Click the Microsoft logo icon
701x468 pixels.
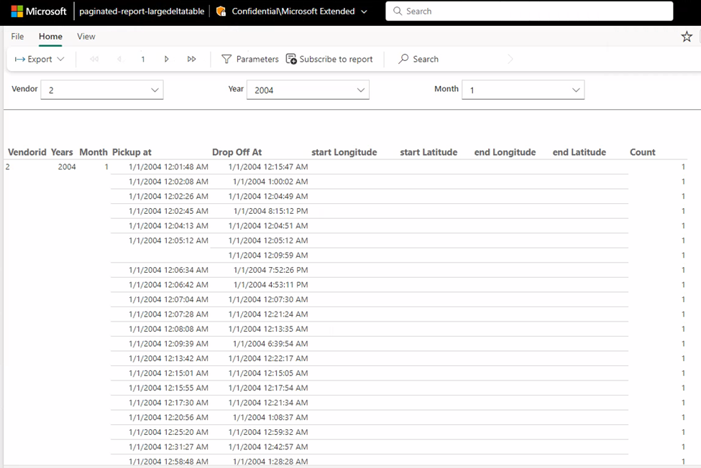[17, 11]
